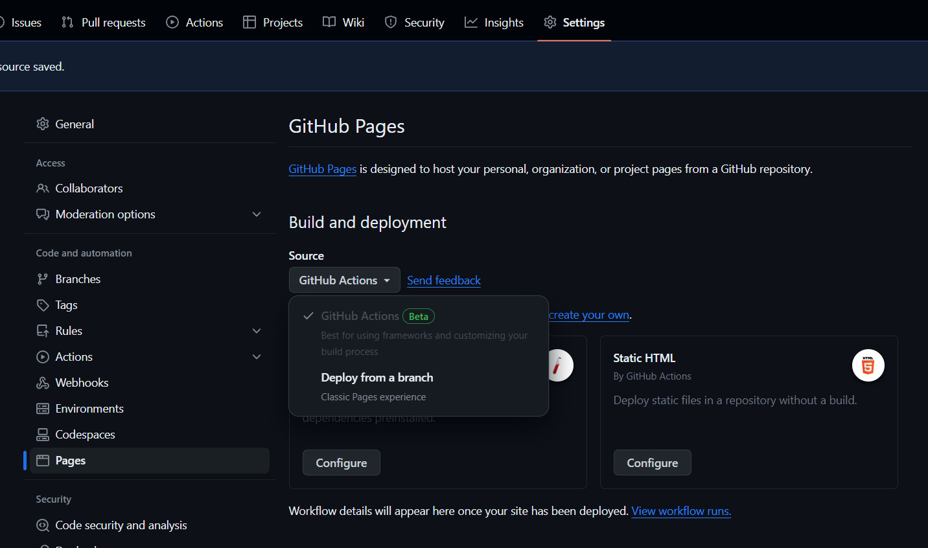The height and width of the screenshot is (548, 928).
Task: Click the Settings gear icon in top nav
Action: pyautogui.click(x=550, y=22)
